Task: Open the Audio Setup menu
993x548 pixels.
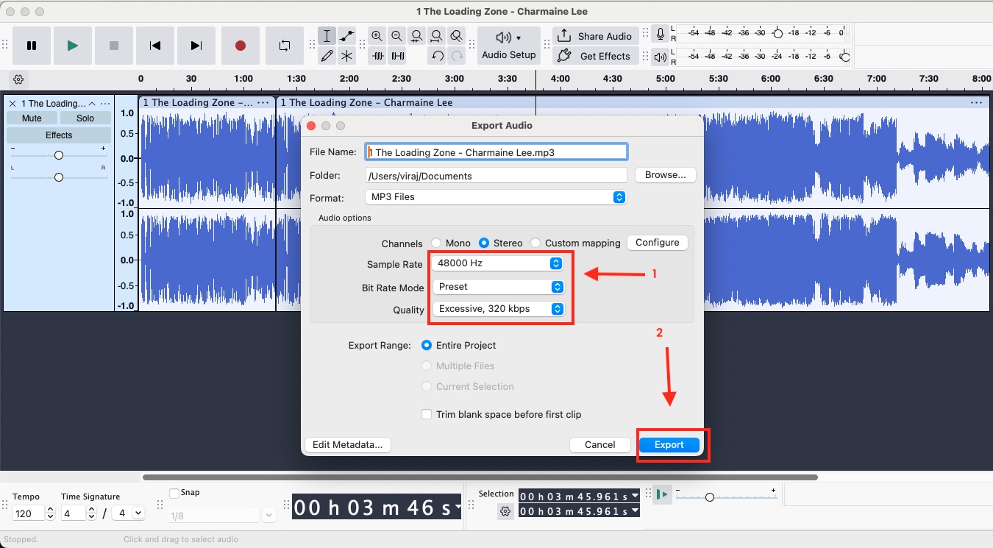Action: click(x=509, y=45)
